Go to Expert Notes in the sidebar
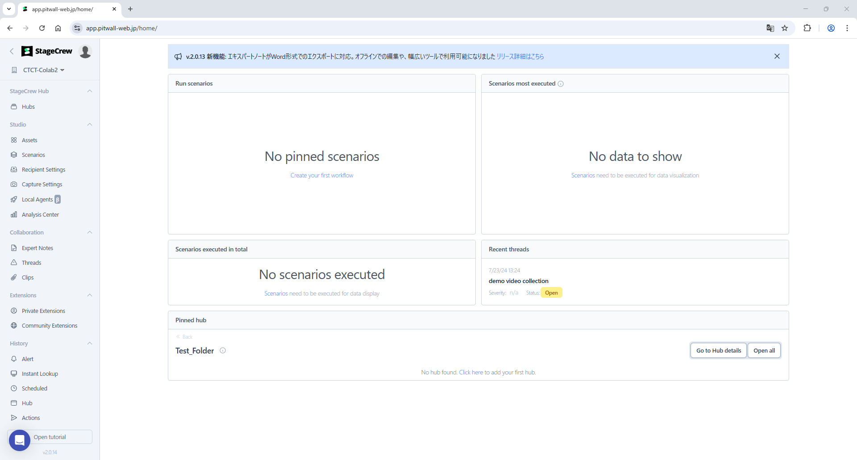This screenshot has height=460, width=857. coord(37,248)
